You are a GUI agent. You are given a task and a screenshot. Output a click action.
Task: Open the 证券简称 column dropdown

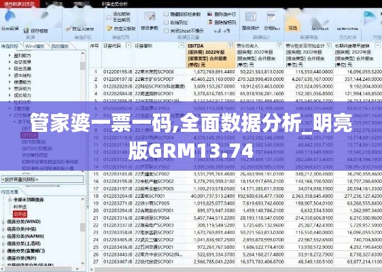[181, 45]
